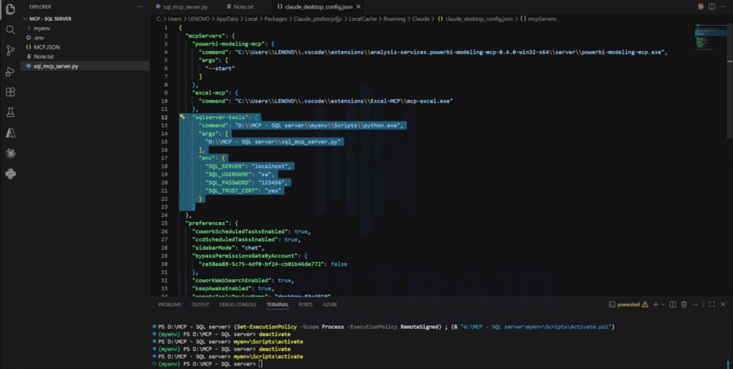Switch to sql_mcp_server.py editor tab
Screen dimensions: 733x369
point(185,7)
